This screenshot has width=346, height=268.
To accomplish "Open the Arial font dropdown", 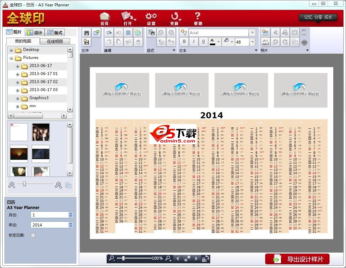I will [252, 32].
